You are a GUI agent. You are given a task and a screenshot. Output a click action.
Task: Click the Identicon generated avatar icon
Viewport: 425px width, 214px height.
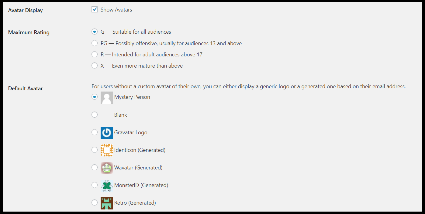click(x=106, y=150)
